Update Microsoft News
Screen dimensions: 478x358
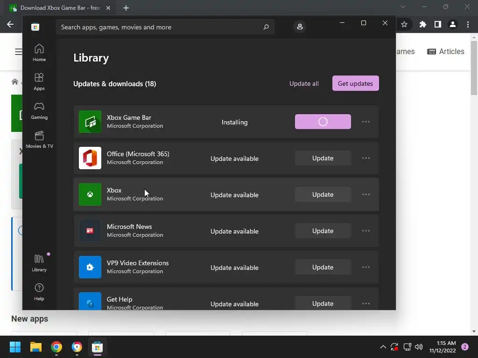click(x=323, y=231)
